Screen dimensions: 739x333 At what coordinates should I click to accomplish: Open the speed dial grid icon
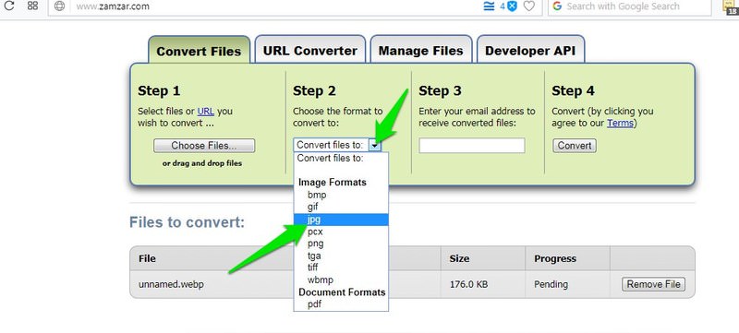(x=32, y=6)
